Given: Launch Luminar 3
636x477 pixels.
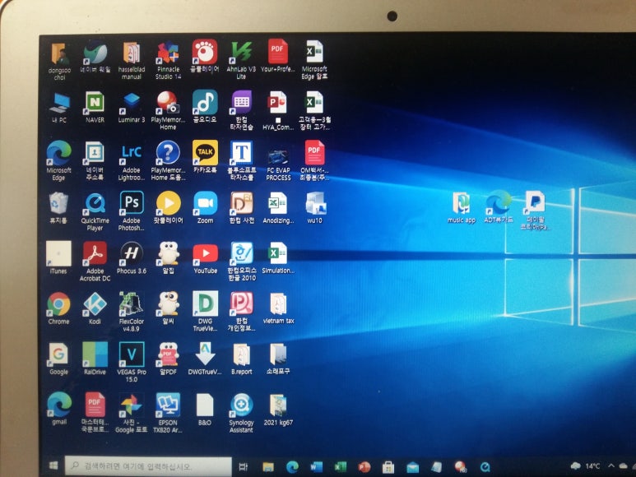Looking at the screenshot, I should click(131, 107).
